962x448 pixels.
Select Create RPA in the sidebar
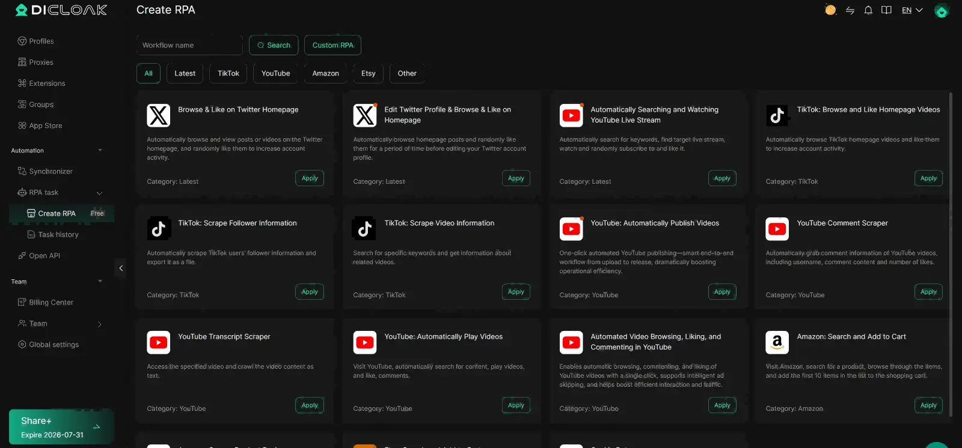coord(61,213)
